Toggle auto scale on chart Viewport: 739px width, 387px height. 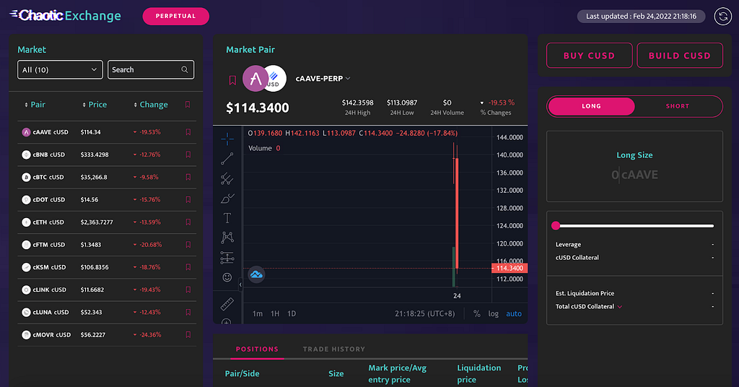514,314
